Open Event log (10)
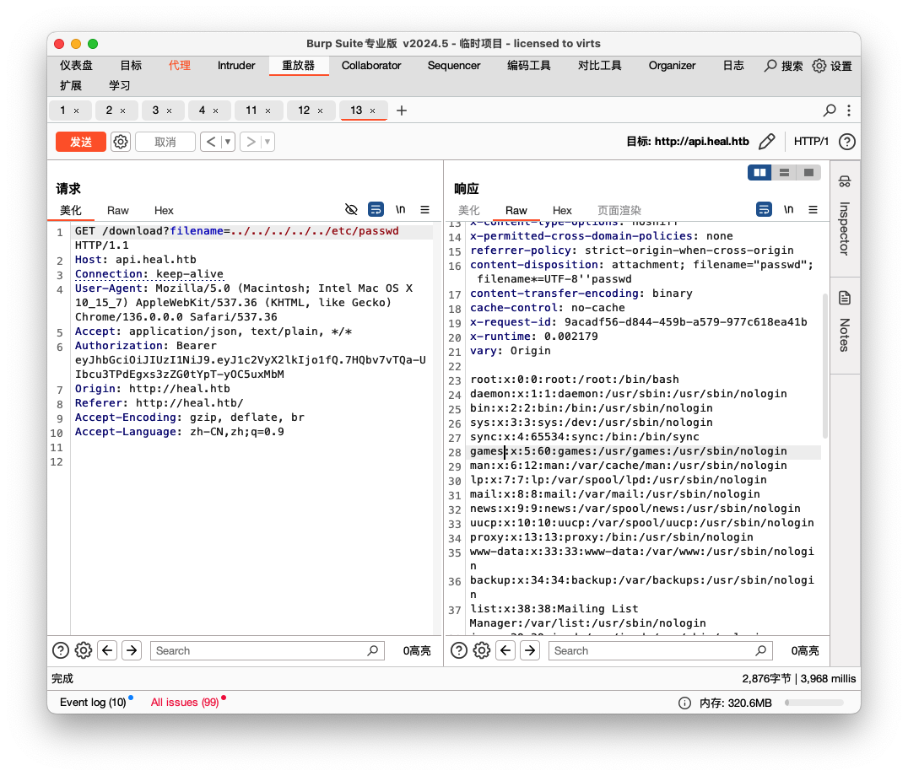908x776 pixels. [93, 702]
